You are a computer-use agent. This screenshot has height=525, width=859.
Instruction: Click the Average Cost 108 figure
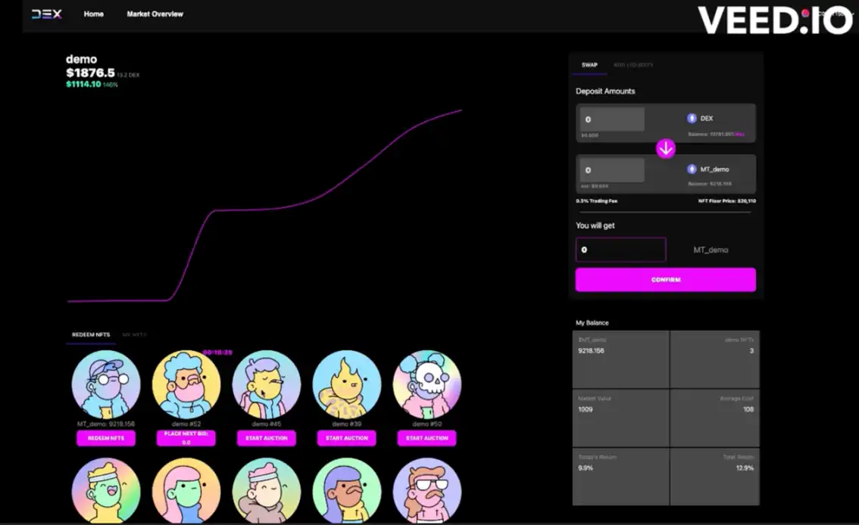[748, 409]
